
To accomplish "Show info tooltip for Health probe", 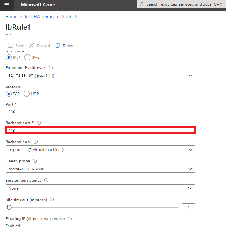I will coord(35,161).
